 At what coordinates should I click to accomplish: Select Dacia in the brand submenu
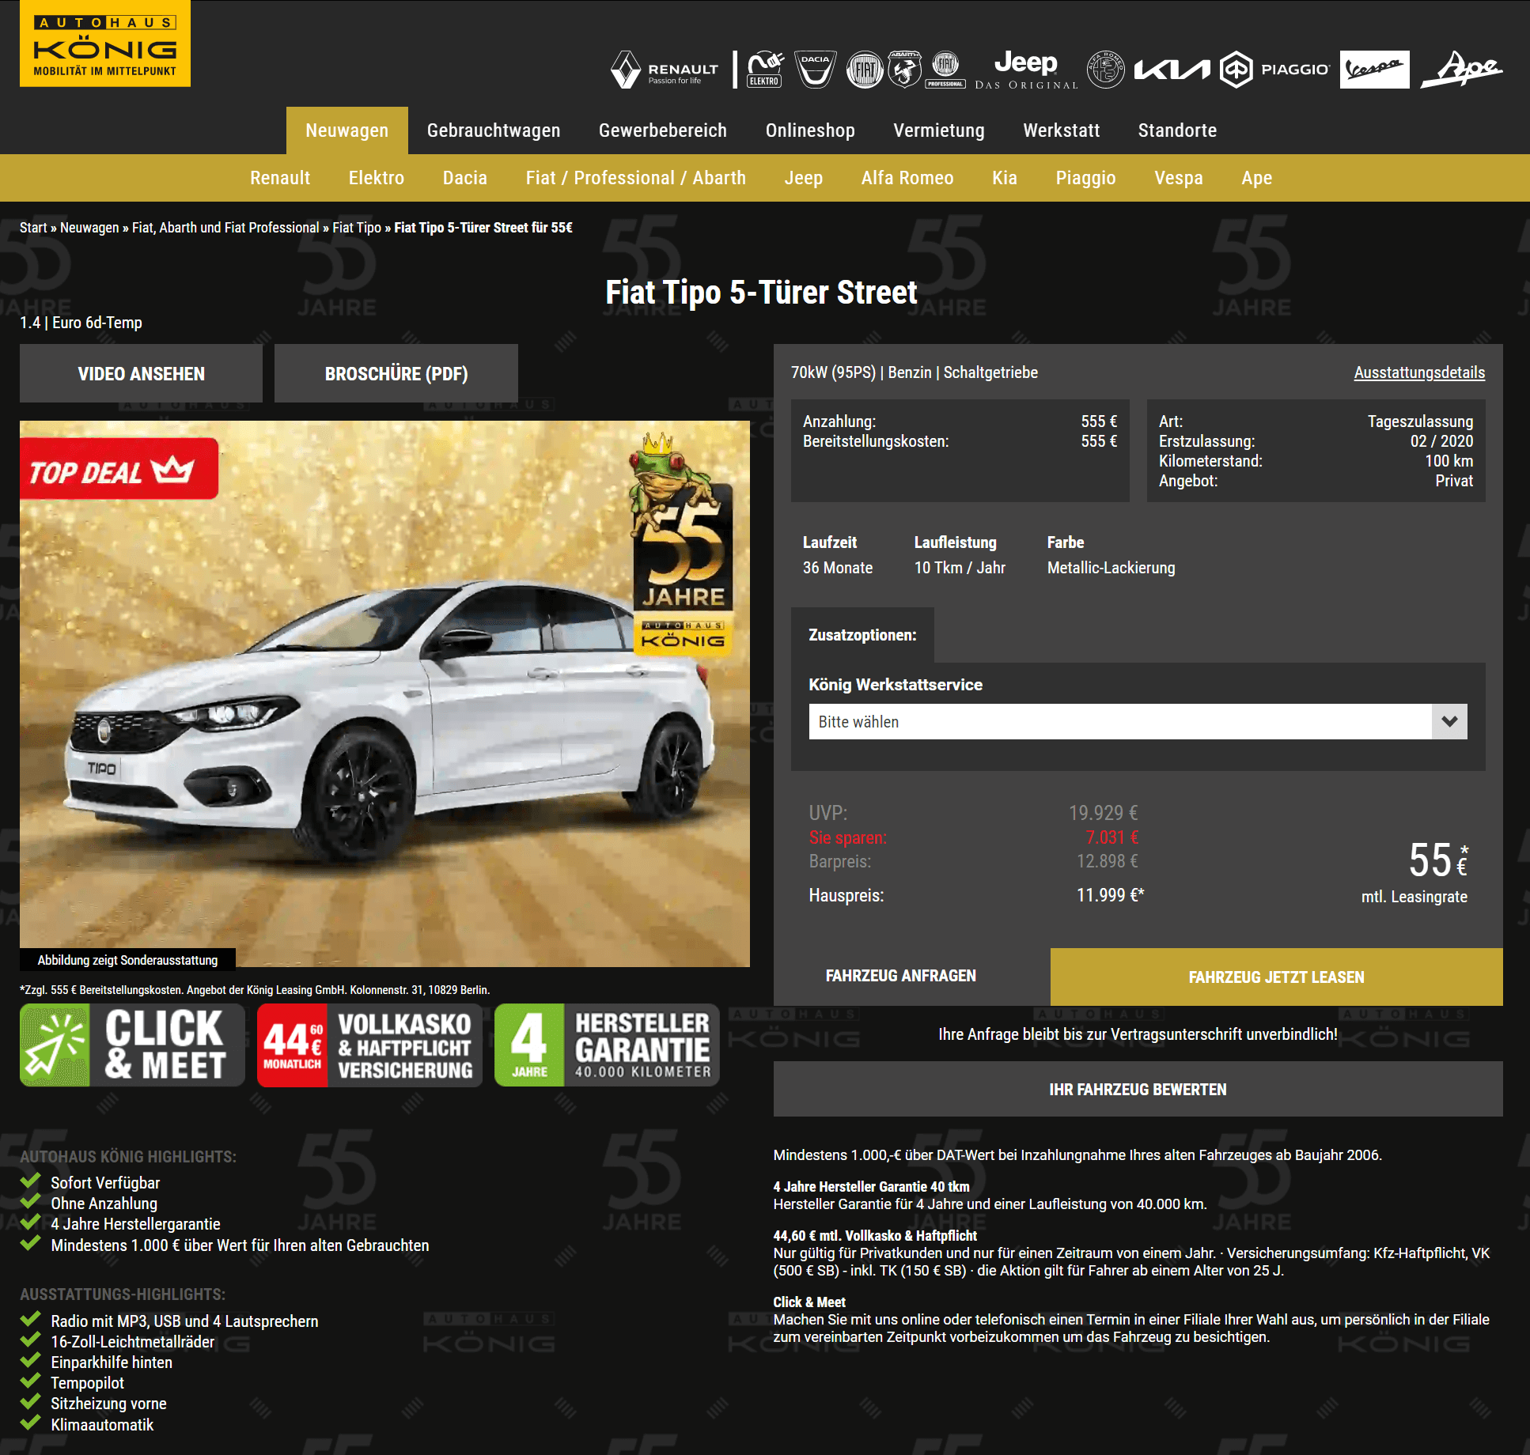pos(465,178)
